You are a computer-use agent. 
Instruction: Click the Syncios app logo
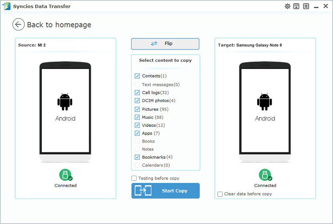(x=6, y=6)
